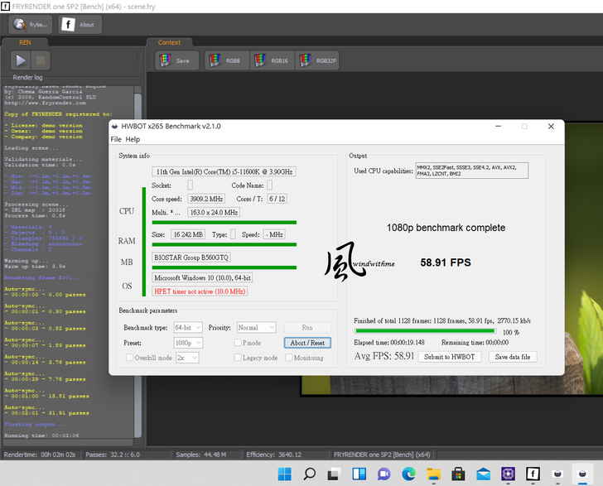Open the Priority dropdown
This screenshot has width=603, height=486.
pyautogui.click(x=256, y=328)
